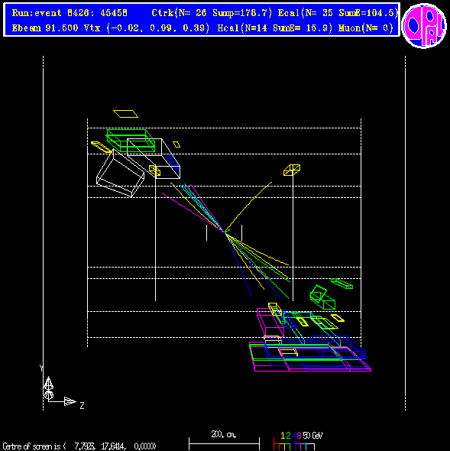Pick the large tilted white box cluster
The image size is (450, 451).
point(138,167)
